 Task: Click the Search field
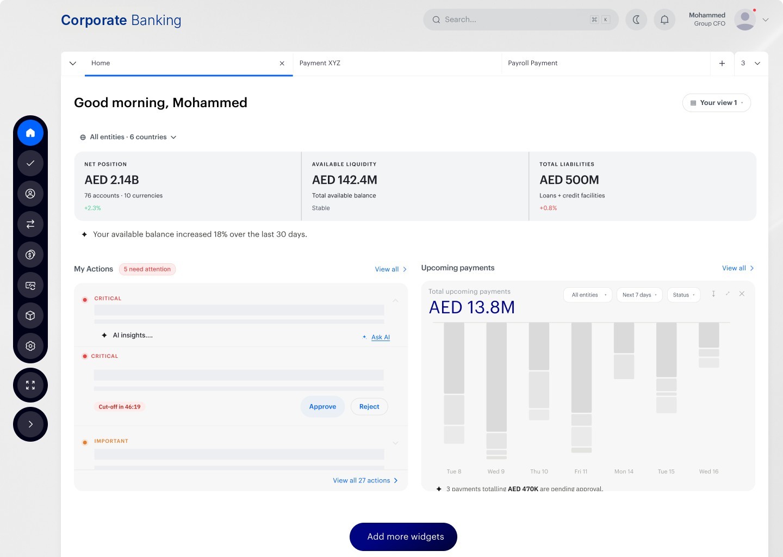click(521, 20)
